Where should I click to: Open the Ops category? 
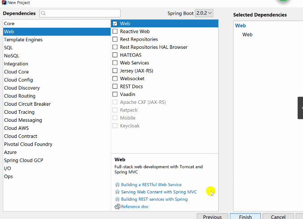(x=57, y=176)
